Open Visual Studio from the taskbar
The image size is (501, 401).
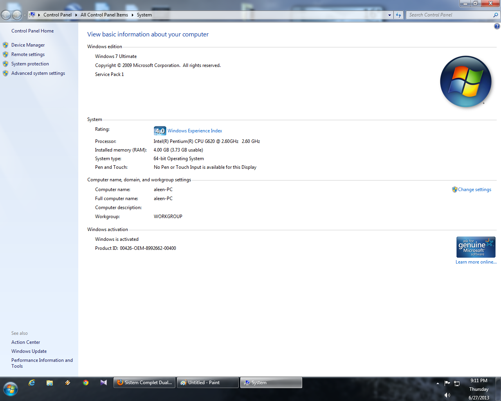pyautogui.click(x=104, y=383)
